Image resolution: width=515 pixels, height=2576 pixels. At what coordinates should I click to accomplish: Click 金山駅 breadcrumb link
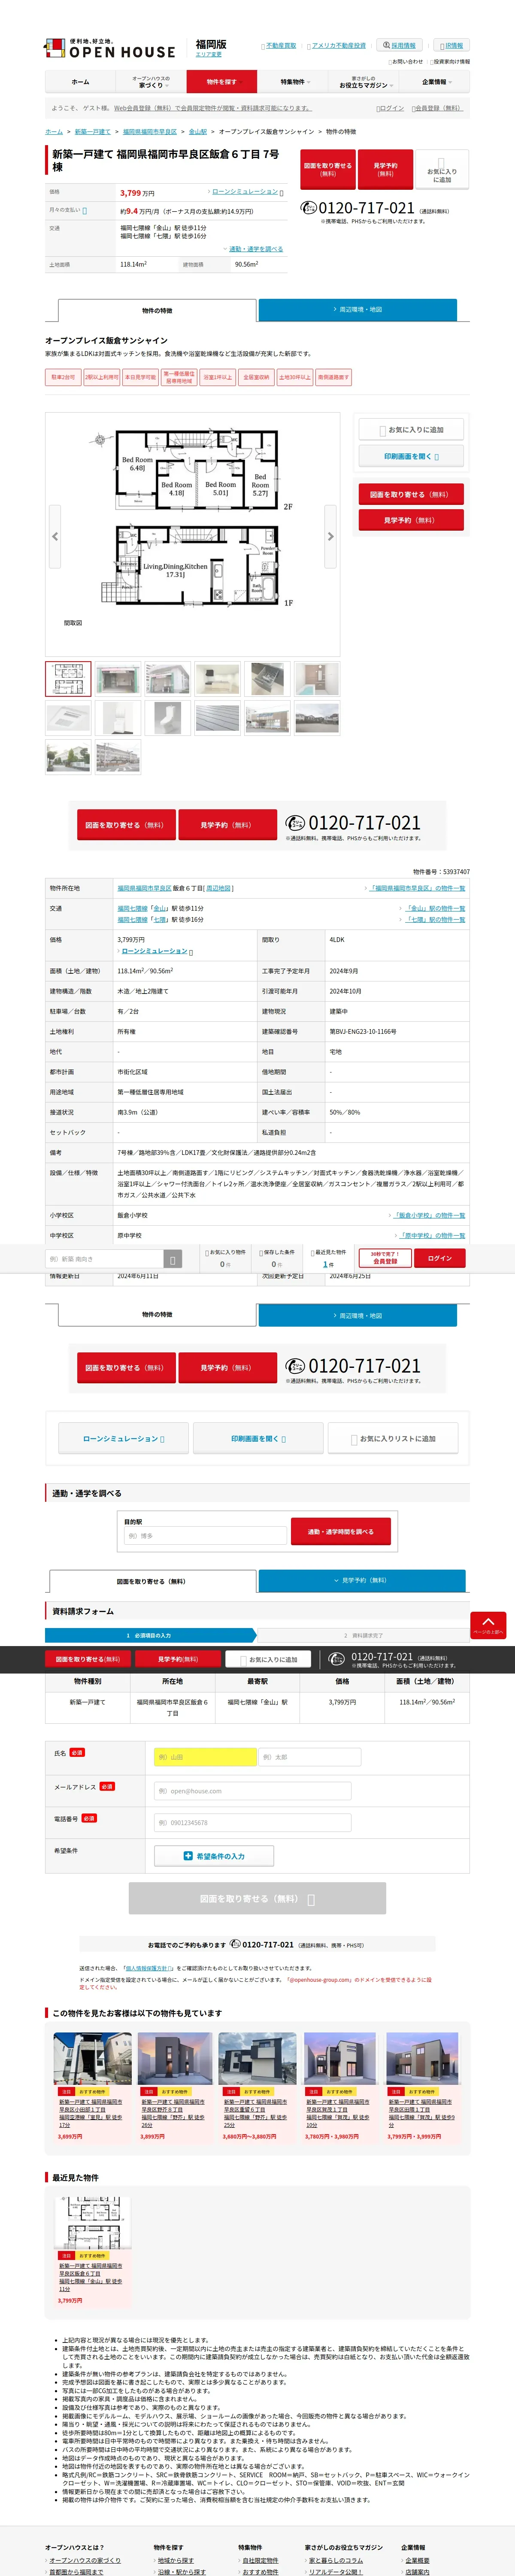coord(198,131)
